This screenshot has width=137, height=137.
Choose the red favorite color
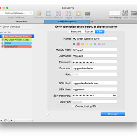[x=78, y=44]
